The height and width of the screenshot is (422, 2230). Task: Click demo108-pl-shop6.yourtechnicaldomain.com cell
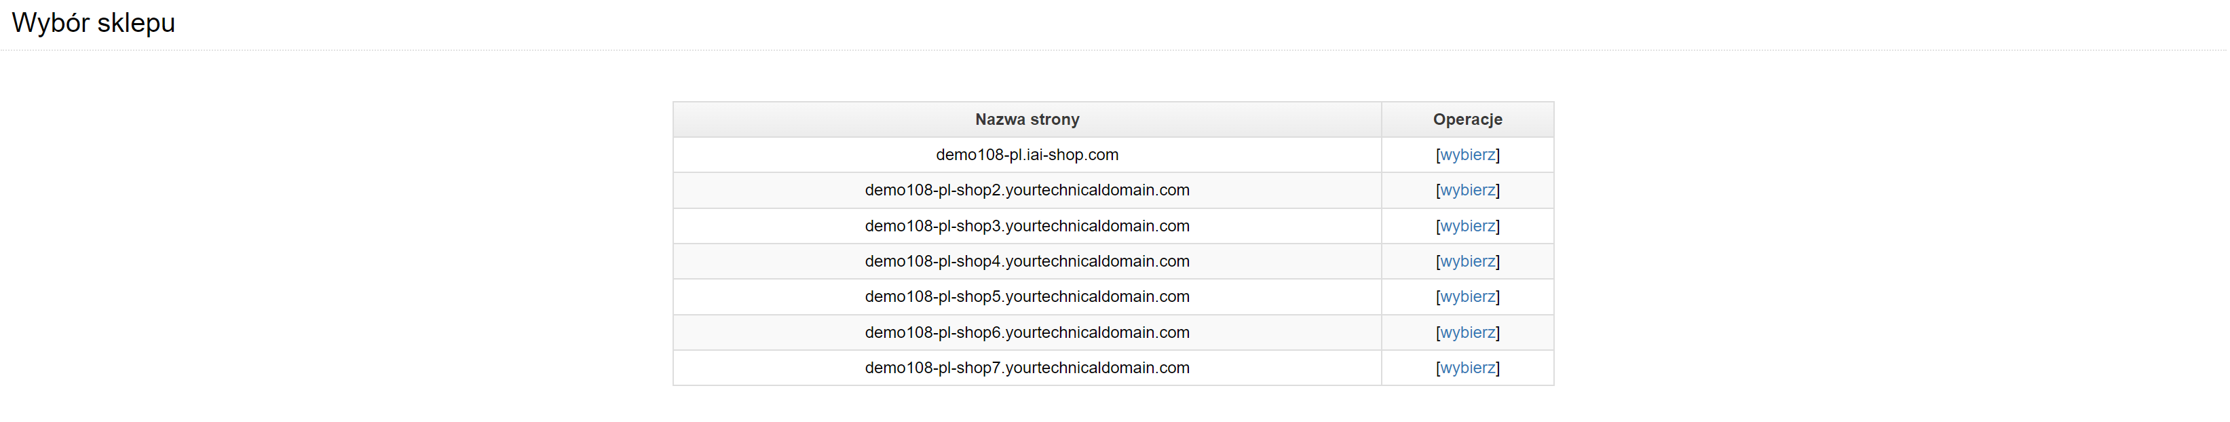coord(1027,332)
